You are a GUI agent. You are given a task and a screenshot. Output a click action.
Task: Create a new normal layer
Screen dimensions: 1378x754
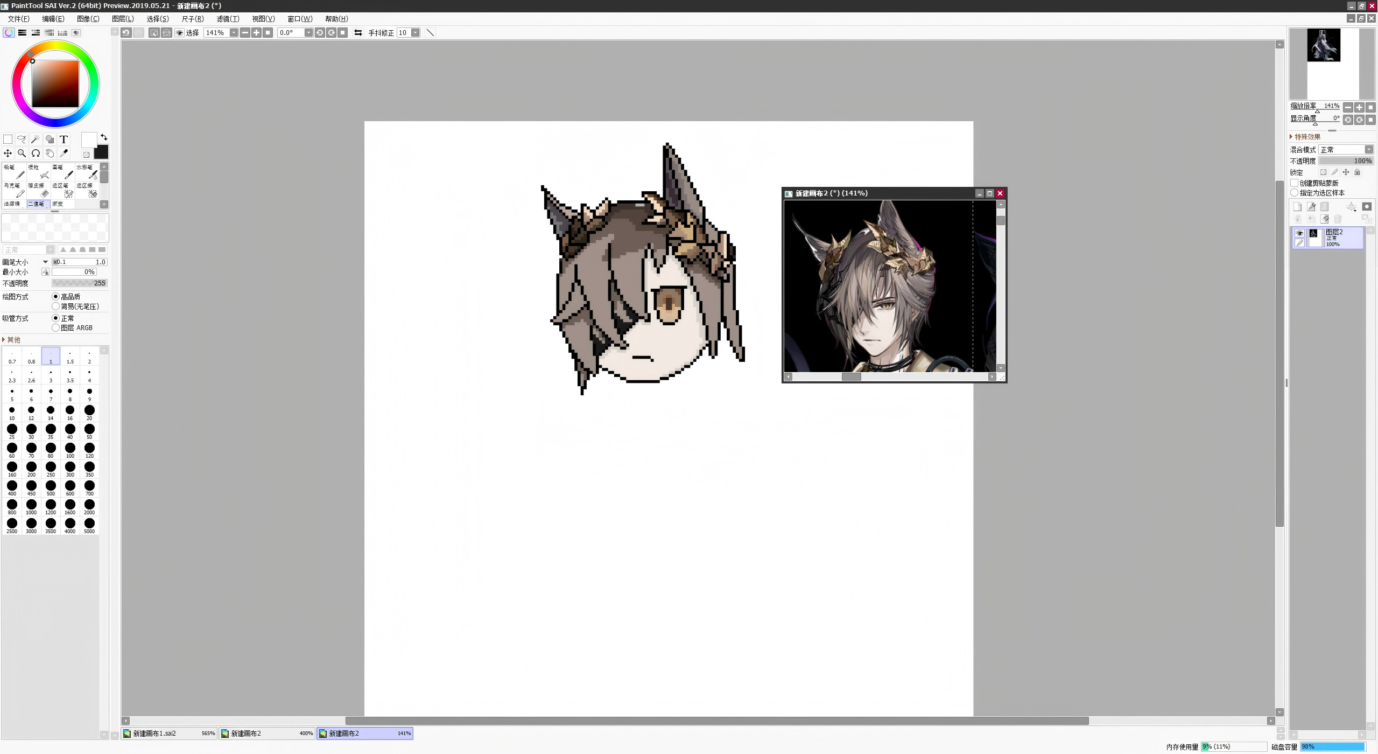point(1297,207)
